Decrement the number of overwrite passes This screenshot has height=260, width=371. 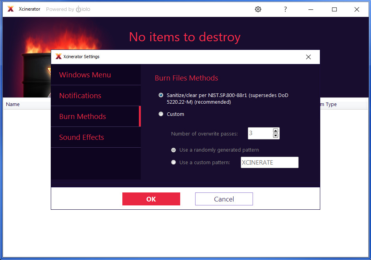point(275,136)
